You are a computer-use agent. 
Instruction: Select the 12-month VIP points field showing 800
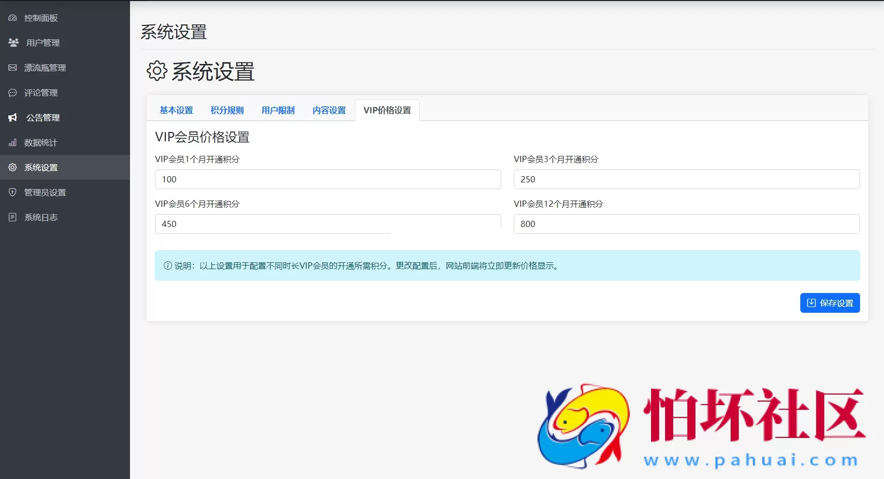pos(686,224)
